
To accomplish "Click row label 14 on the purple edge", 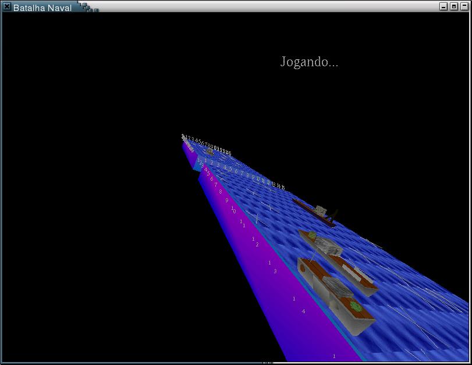I will pyautogui.click(x=298, y=305).
